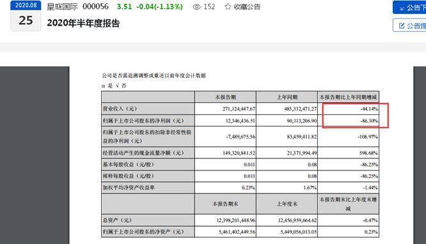Click the percentage -44.14%
Screen dimensions: 426x244
click(369, 109)
